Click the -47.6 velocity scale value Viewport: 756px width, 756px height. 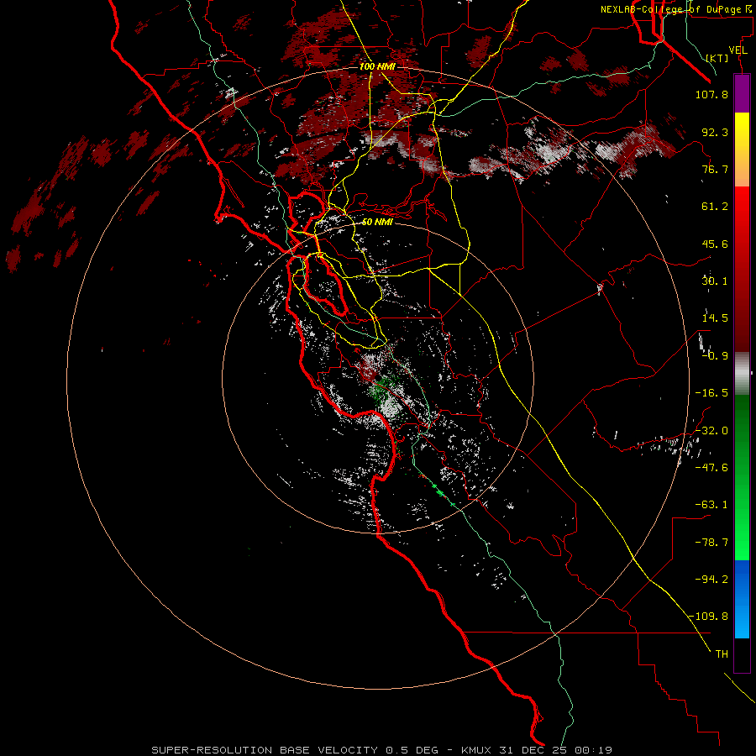[711, 468]
